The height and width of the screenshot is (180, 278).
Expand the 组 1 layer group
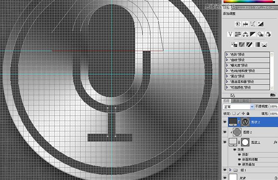click(230, 170)
